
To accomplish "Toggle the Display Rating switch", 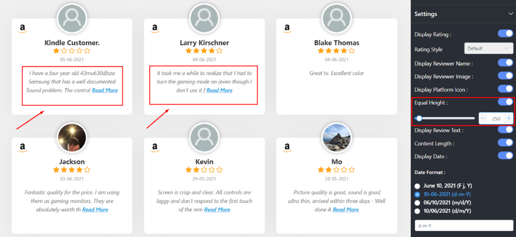I will [x=505, y=34].
